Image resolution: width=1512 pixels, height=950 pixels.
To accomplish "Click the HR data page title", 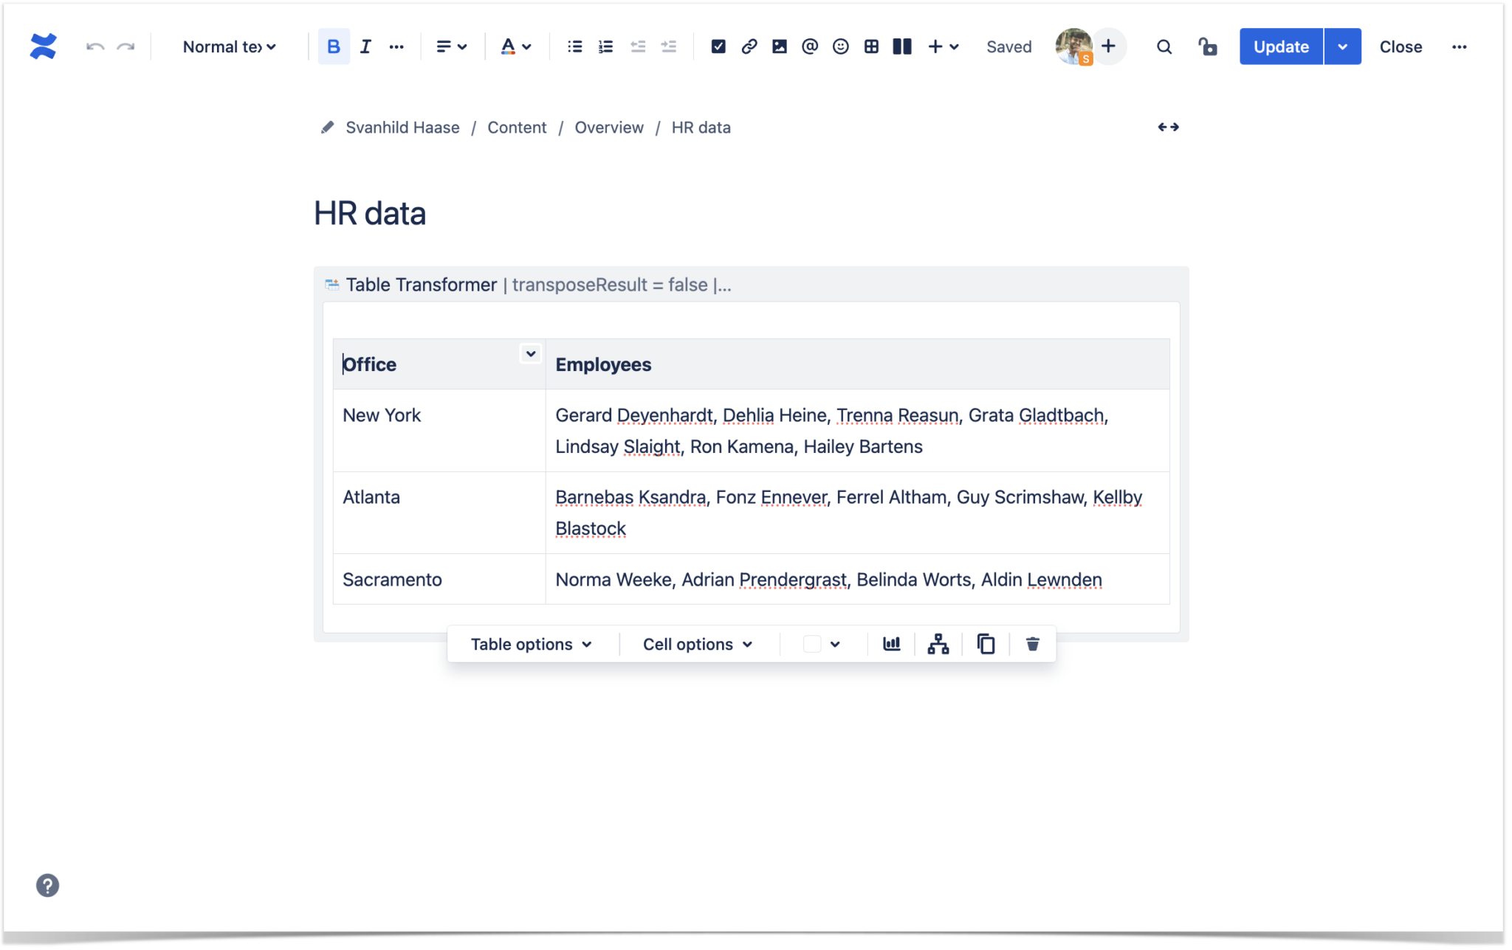I will [370, 214].
